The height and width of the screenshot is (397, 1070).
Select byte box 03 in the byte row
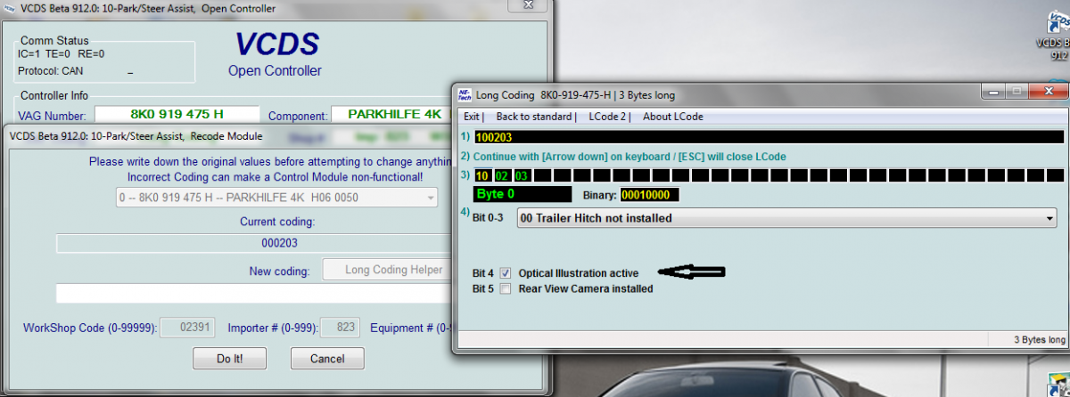[522, 174]
